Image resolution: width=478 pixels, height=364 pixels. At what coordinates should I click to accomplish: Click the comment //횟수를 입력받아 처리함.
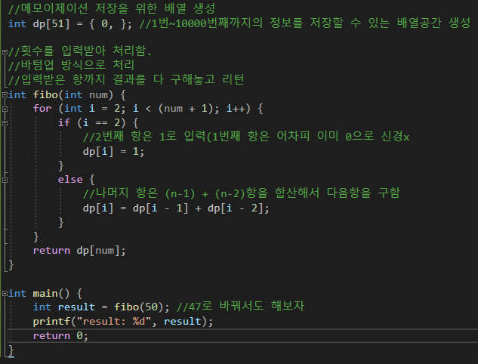80,51
